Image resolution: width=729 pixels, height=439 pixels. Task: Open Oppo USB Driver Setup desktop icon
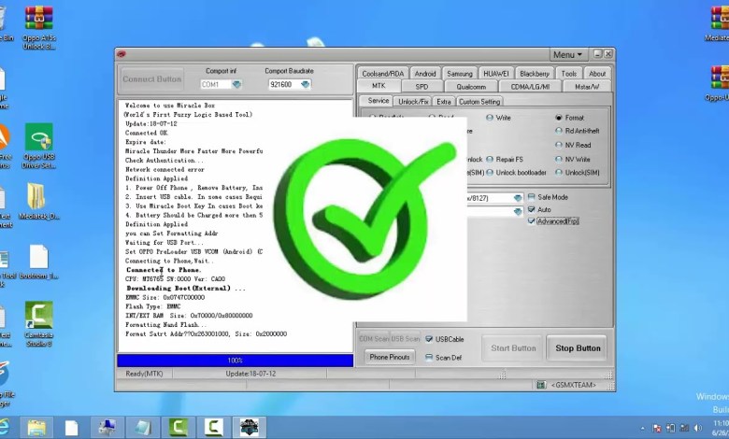pyautogui.click(x=39, y=146)
